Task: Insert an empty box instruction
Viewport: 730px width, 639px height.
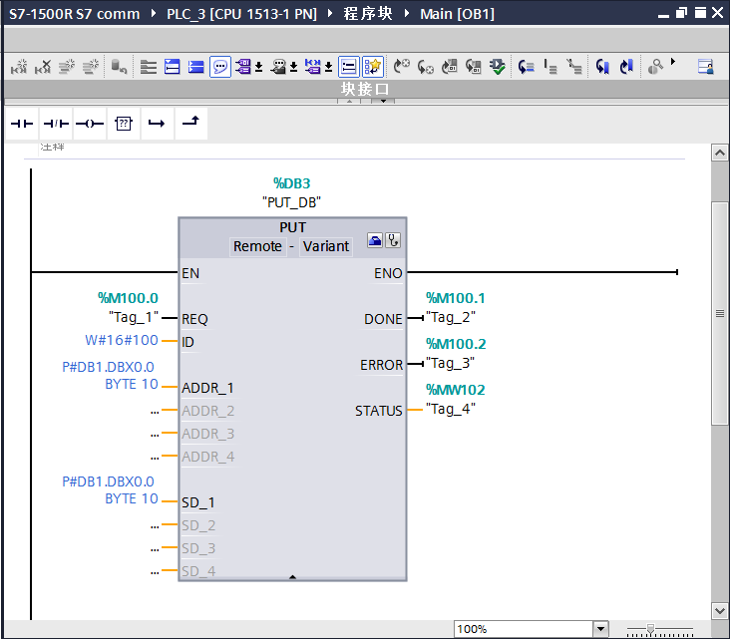Action: coord(124,124)
